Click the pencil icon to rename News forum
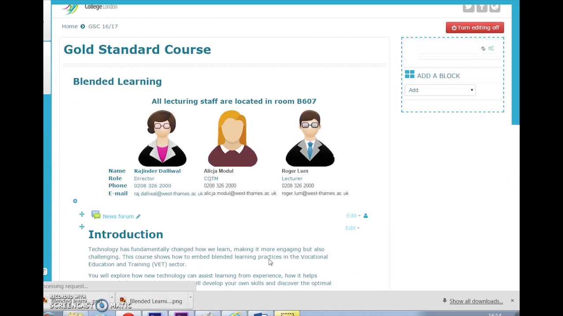The width and height of the screenshot is (563, 316). 138,216
